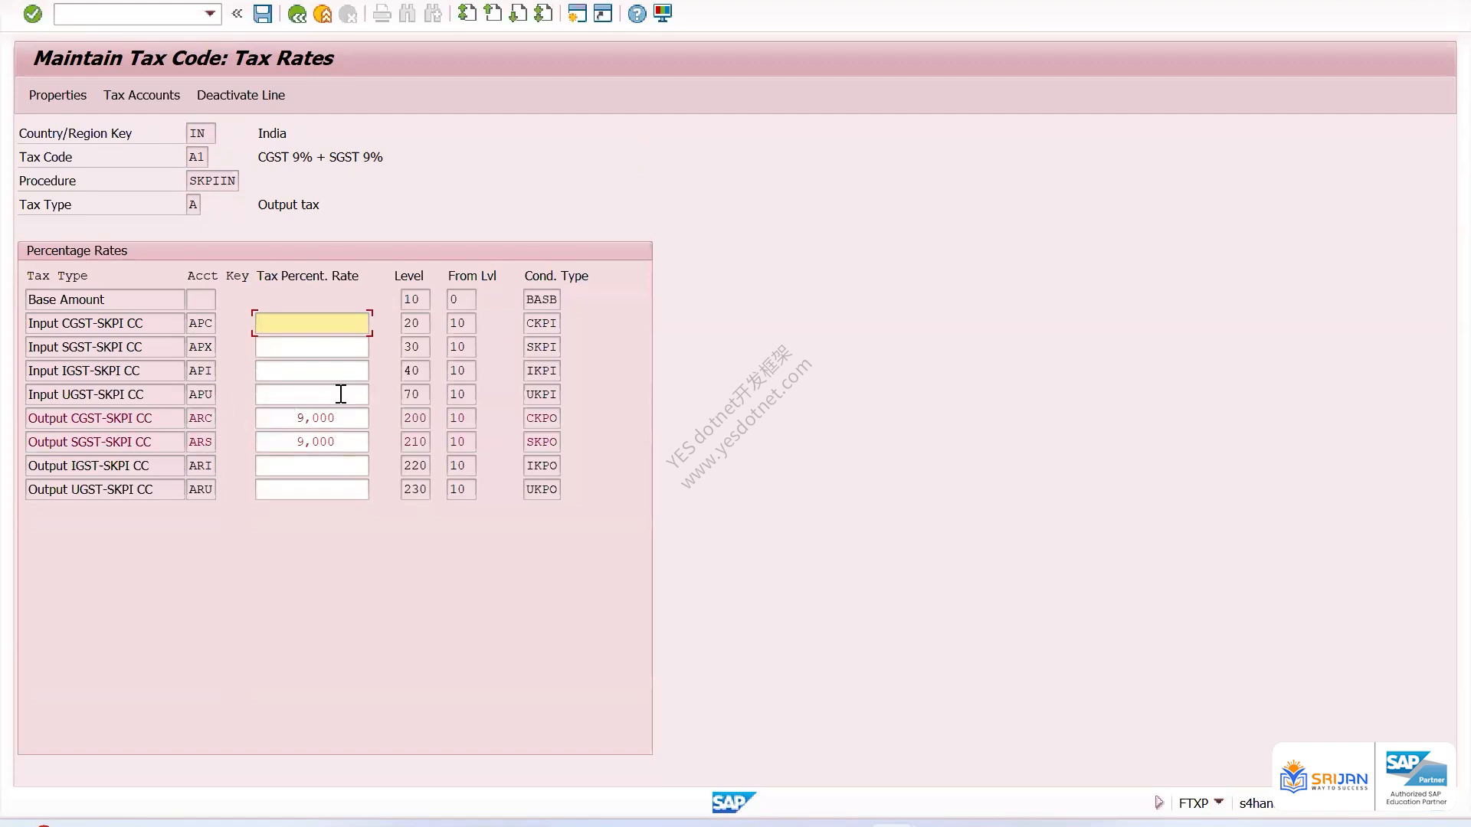
Task: Click account key ARU
Action: pyautogui.click(x=201, y=489)
